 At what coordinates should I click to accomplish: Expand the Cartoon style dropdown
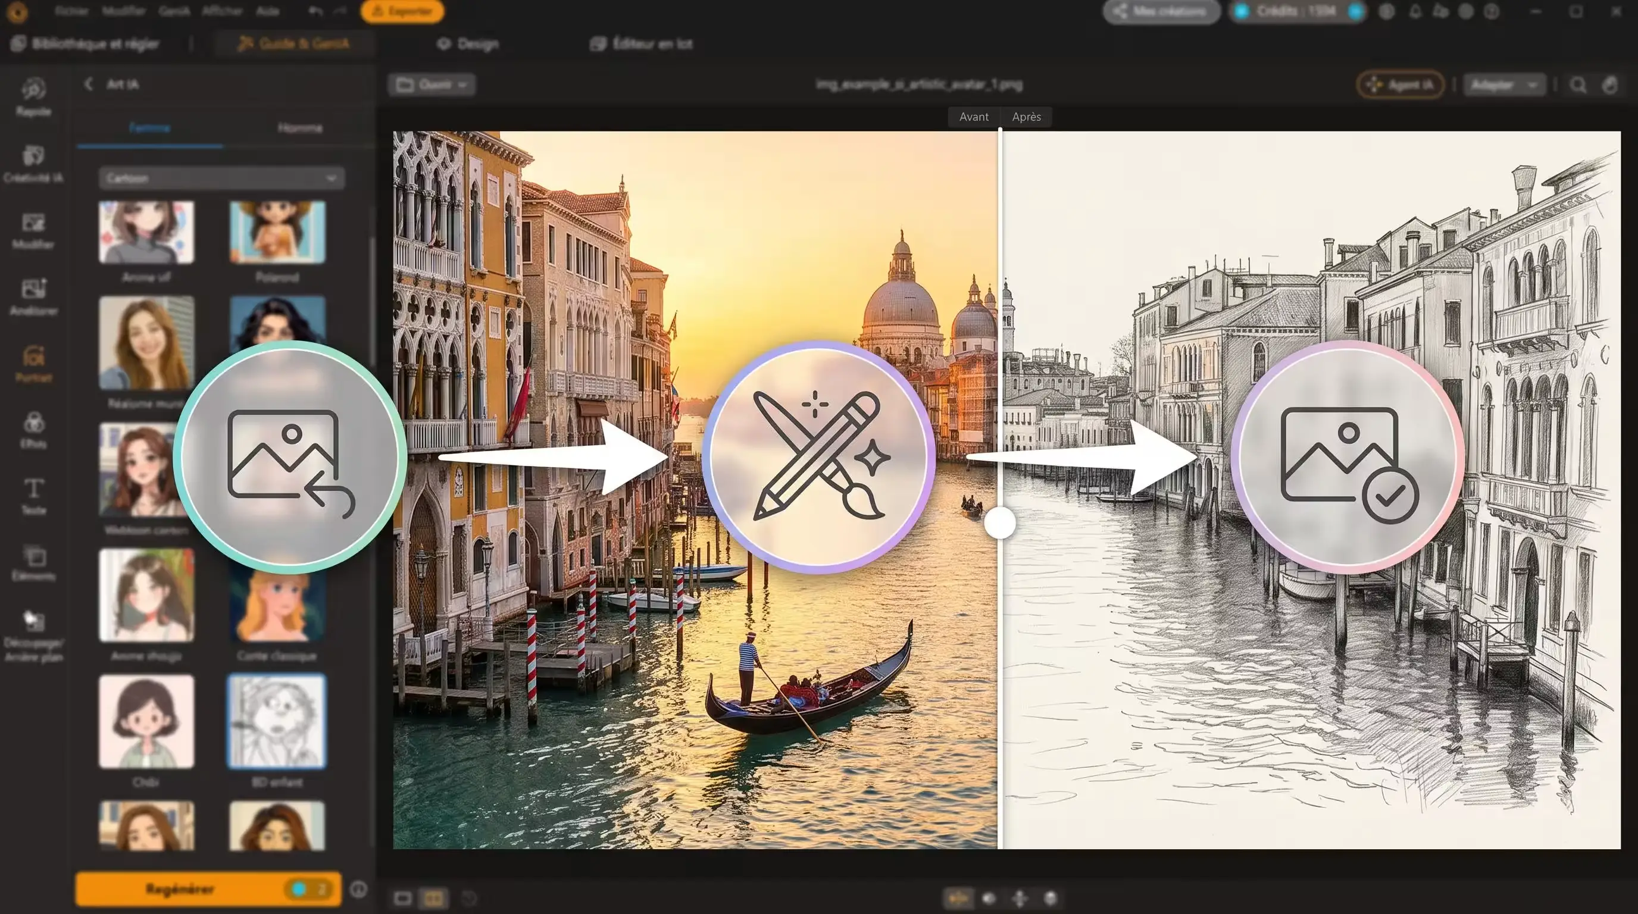tap(221, 178)
